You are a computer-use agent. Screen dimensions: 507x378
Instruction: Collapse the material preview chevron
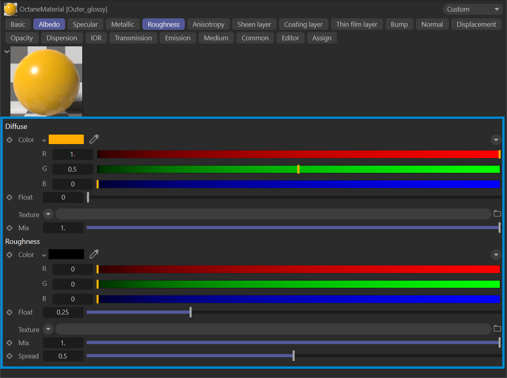(x=6, y=51)
